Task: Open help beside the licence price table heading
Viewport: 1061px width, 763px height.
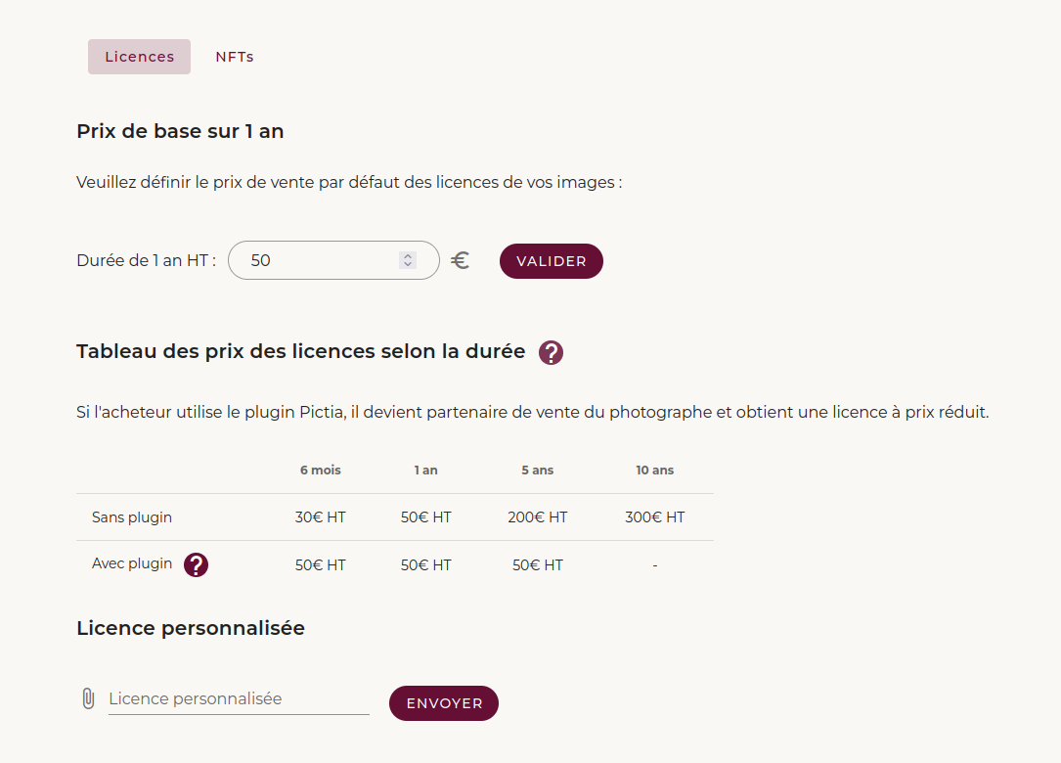Action: coord(551,352)
